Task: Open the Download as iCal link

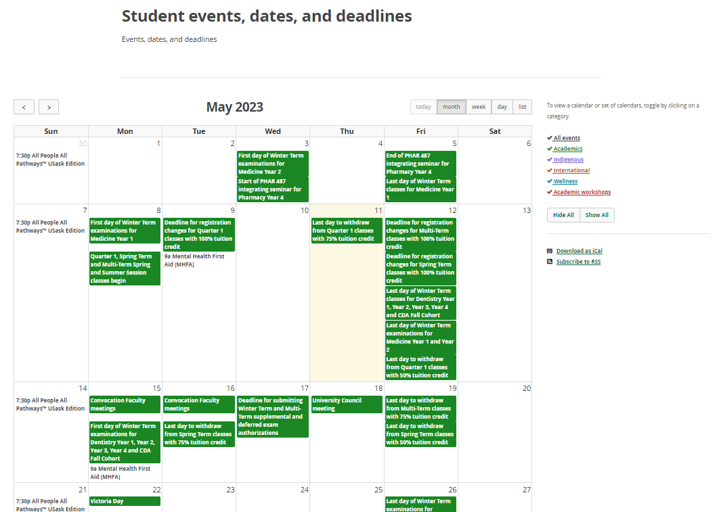Action: (579, 251)
